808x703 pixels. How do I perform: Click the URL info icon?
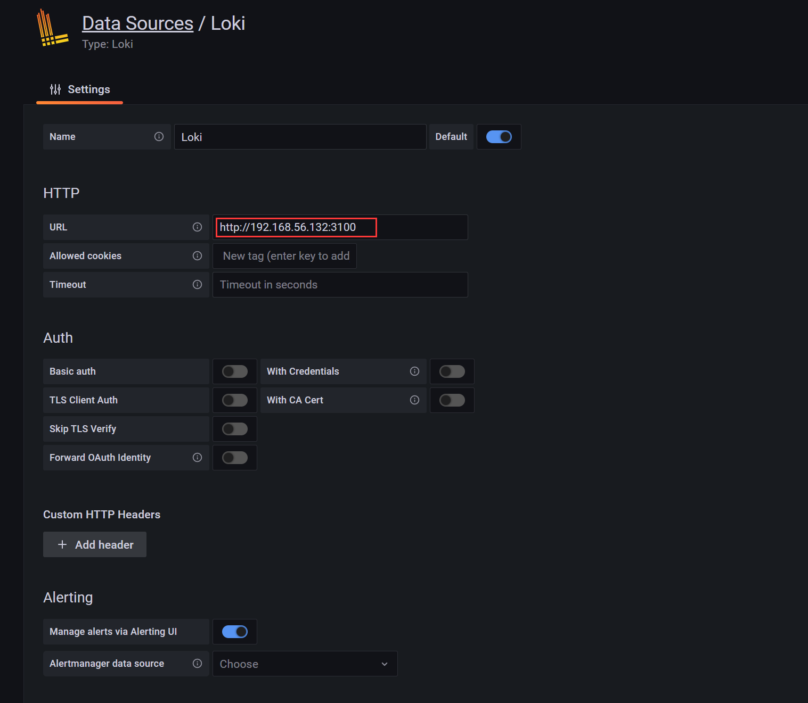197,227
